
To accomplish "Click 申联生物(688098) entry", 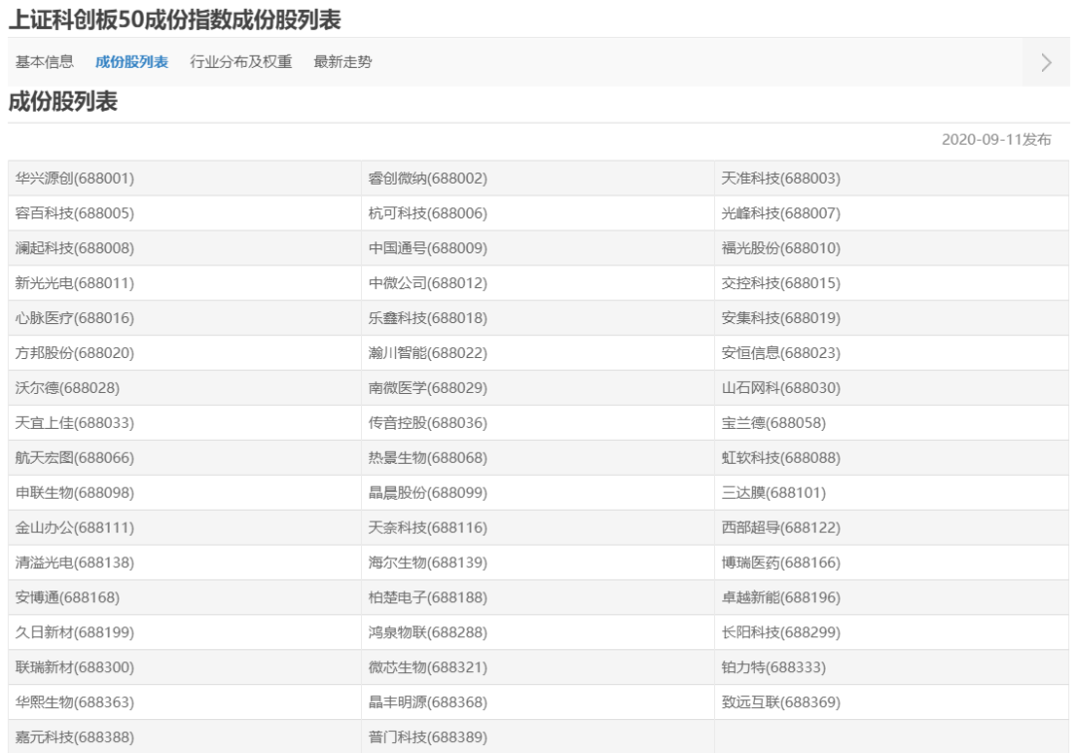I will coord(75,494).
